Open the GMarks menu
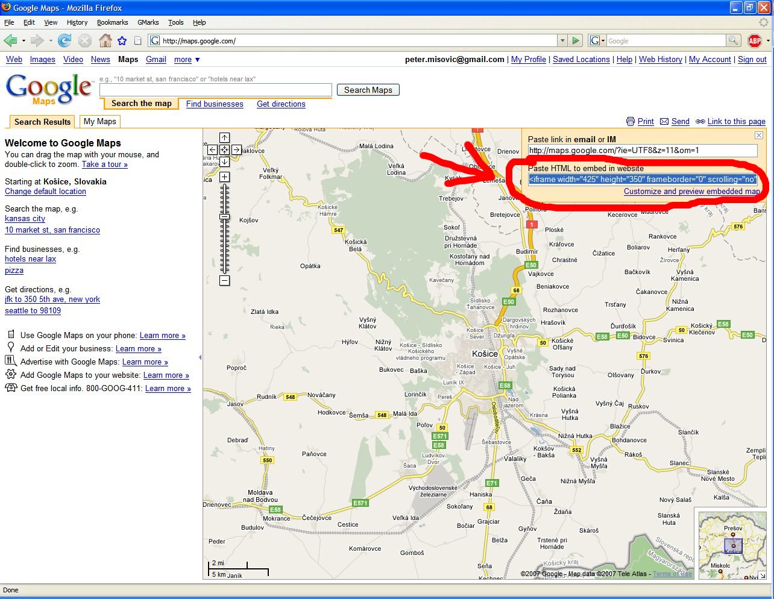This screenshot has height=599, width=774. point(148,22)
